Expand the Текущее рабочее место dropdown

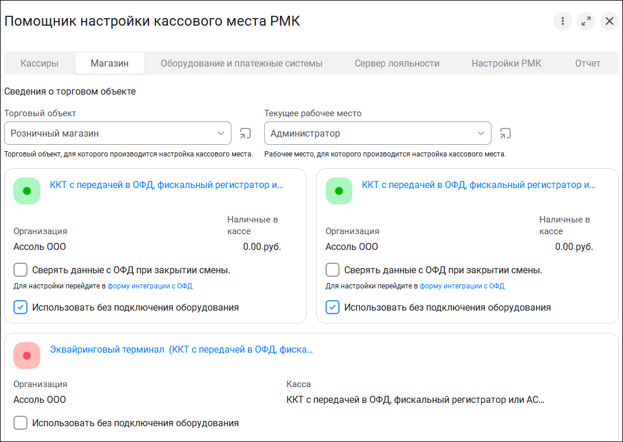[481, 133]
